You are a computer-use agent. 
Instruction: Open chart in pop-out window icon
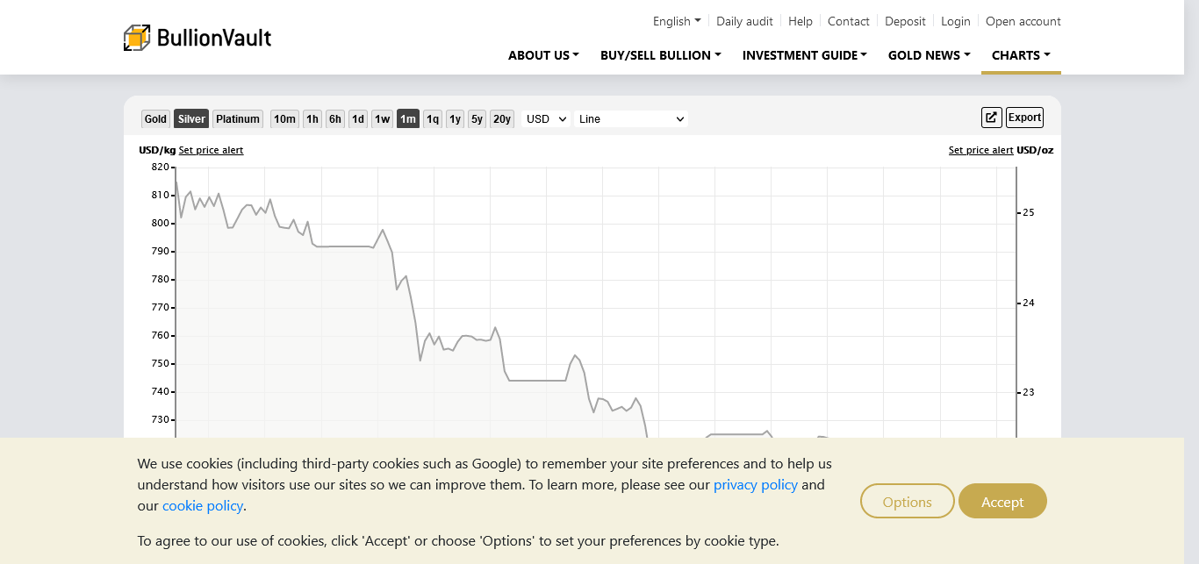click(x=991, y=118)
